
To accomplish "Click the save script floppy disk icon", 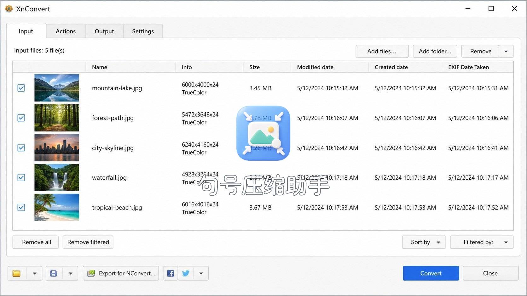I will coord(54,273).
